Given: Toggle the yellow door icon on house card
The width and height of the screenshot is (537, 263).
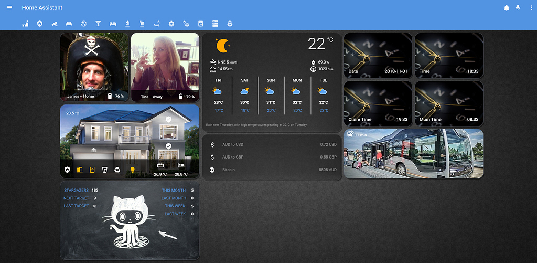Looking at the screenshot, I should [80, 170].
